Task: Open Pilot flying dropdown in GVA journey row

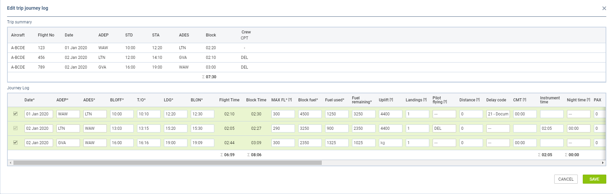Action: point(444,143)
